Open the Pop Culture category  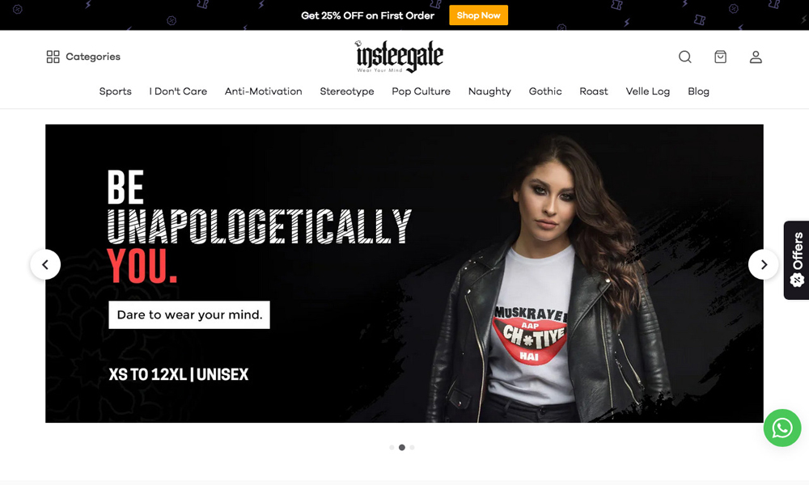421,91
